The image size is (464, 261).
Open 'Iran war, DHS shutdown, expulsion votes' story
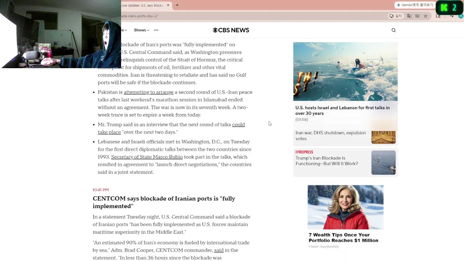pos(331,136)
